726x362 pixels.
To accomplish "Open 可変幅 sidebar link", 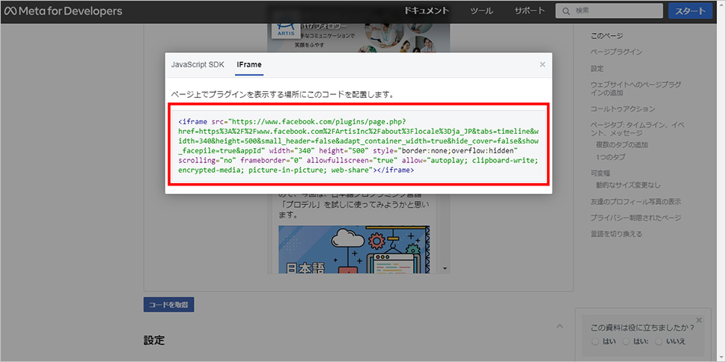I will (x=600, y=173).
